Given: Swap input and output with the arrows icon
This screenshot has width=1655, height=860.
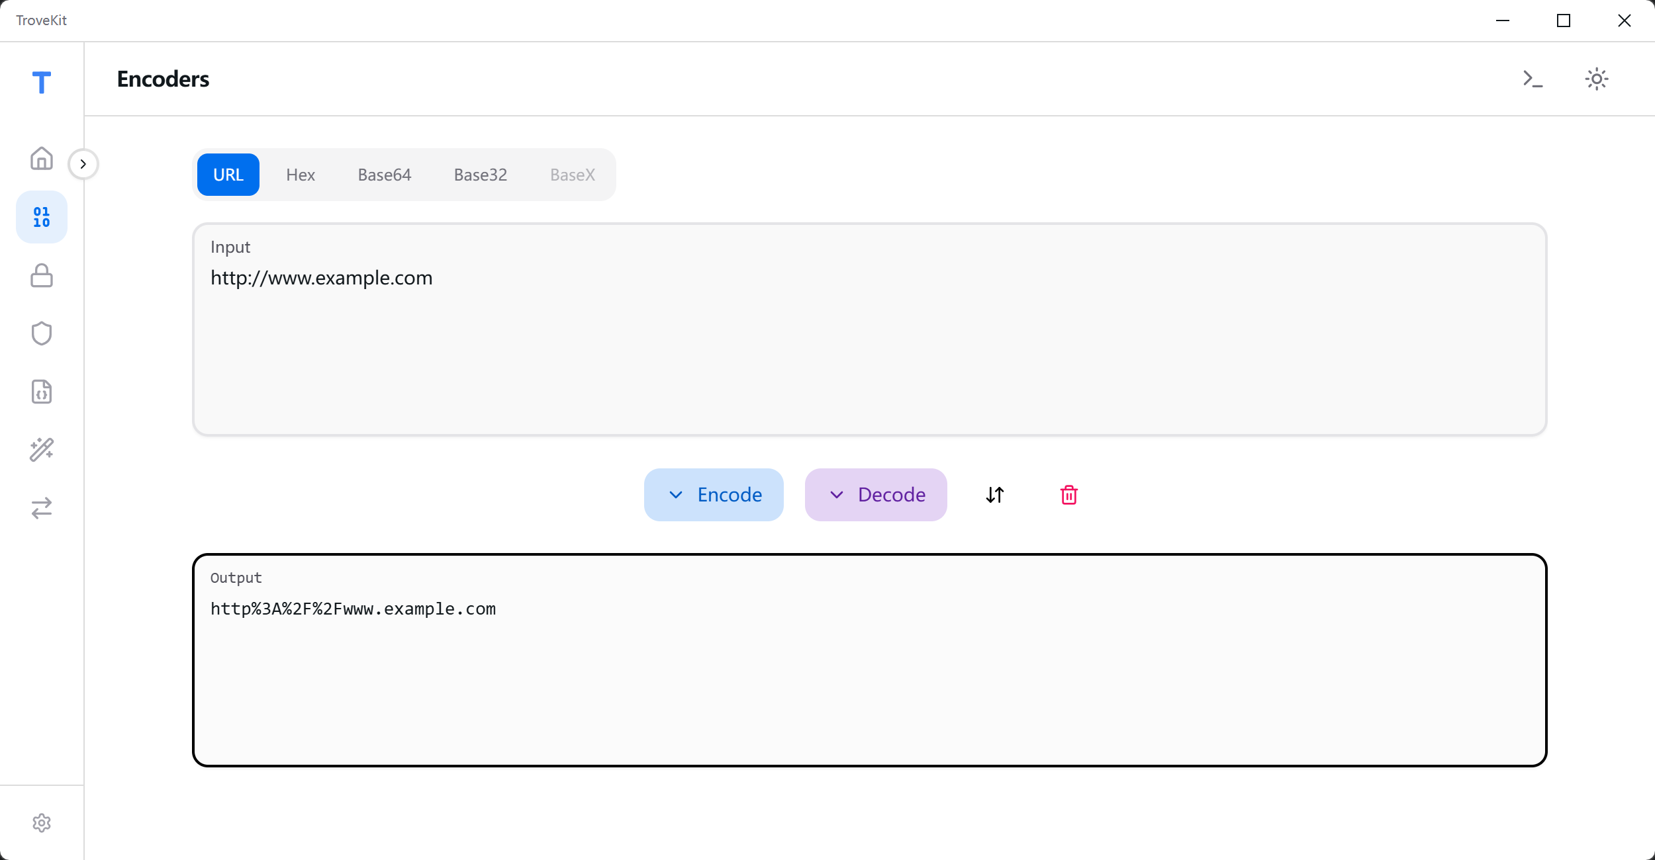Looking at the screenshot, I should click(994, 494).
